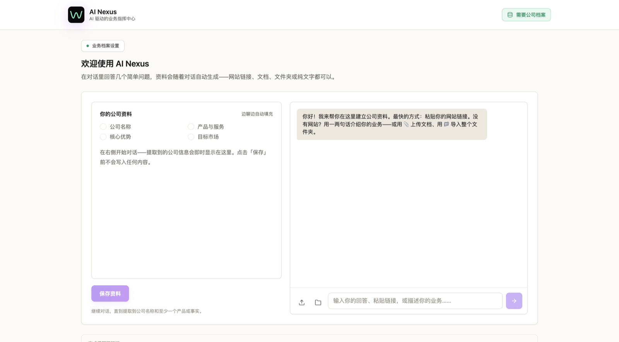The width and height of the screenshot is (619, 342).
Task: Click the 需要公司档案 button
Action: pos(526,15)
